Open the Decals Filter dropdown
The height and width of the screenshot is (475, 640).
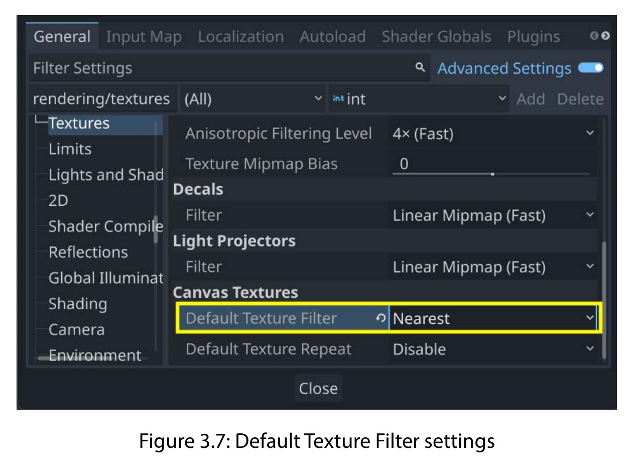pyautogui.click(x=493, y=215)
